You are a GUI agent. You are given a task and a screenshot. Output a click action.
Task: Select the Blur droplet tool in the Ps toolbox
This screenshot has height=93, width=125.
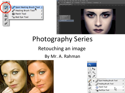[x=89, y=92]
